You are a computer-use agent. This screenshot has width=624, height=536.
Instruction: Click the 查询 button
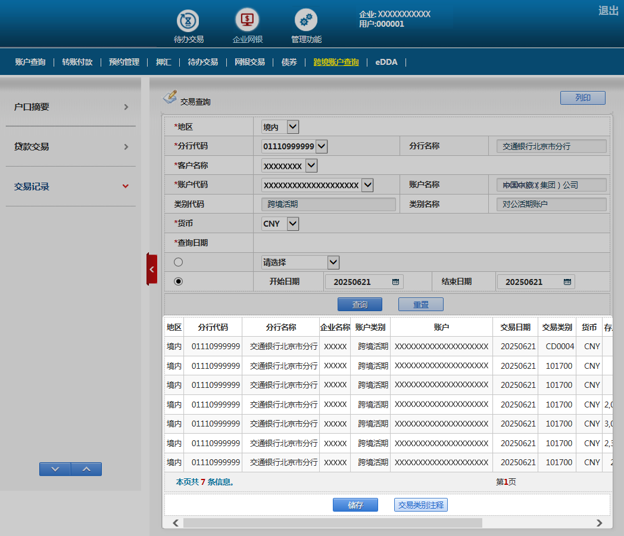tap(360, 305)
